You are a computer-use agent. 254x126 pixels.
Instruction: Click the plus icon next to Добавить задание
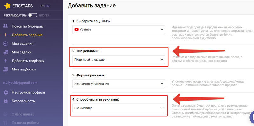(5, 35)
